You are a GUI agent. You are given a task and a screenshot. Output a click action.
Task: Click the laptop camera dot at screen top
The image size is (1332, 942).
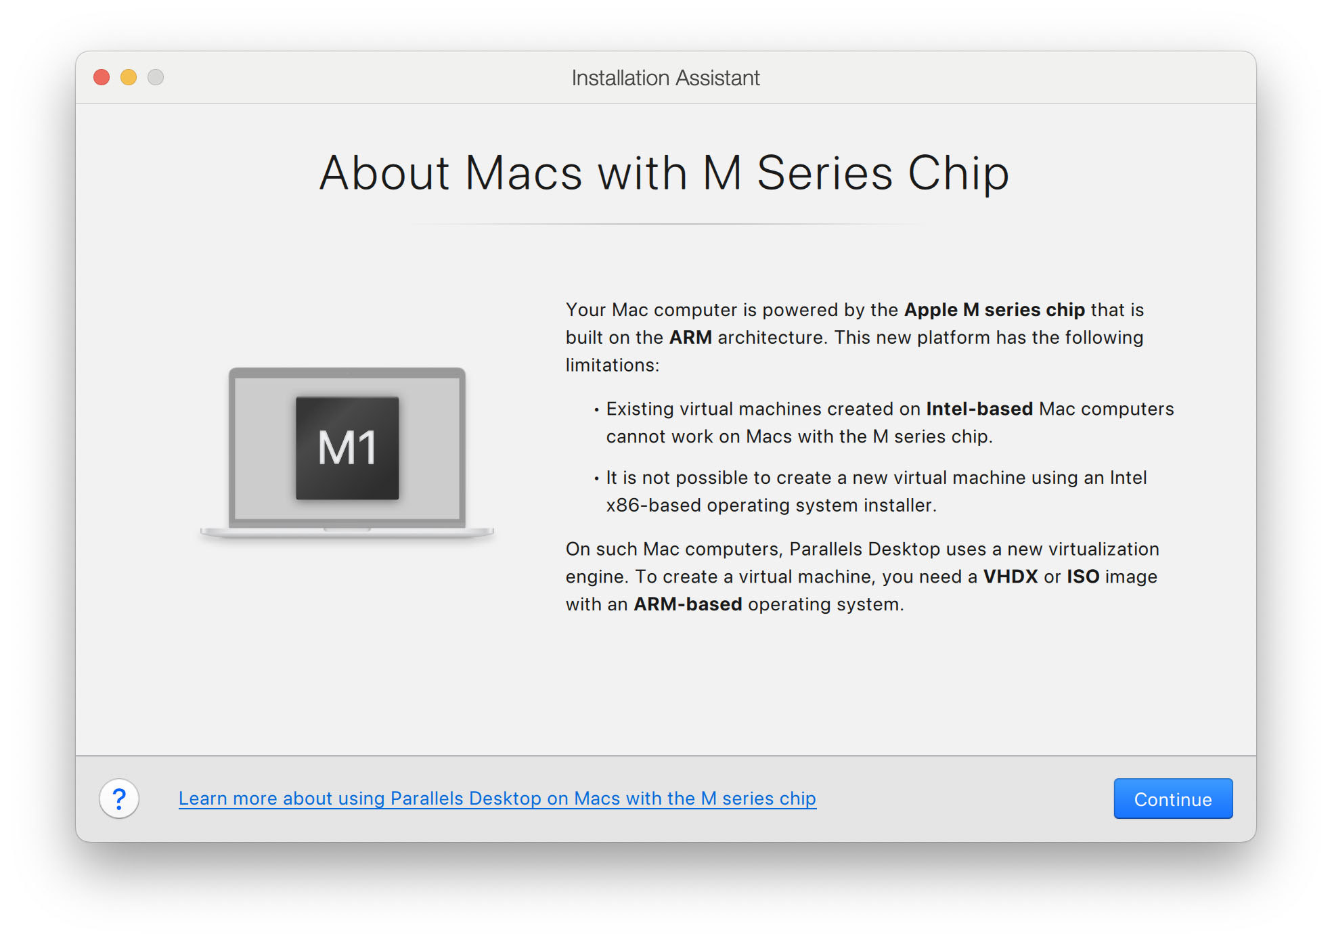[347, 374]
